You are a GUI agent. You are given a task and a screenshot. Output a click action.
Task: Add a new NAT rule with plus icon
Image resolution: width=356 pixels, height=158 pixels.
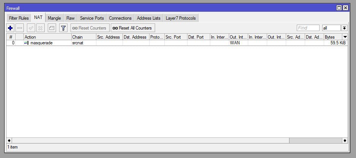(10, 28)
